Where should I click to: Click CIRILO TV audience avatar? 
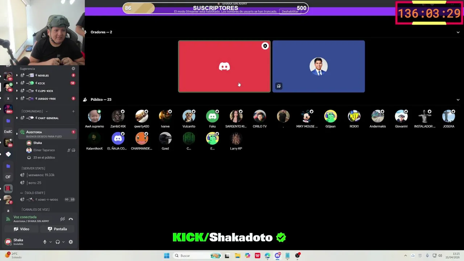(x=260, y=116)
